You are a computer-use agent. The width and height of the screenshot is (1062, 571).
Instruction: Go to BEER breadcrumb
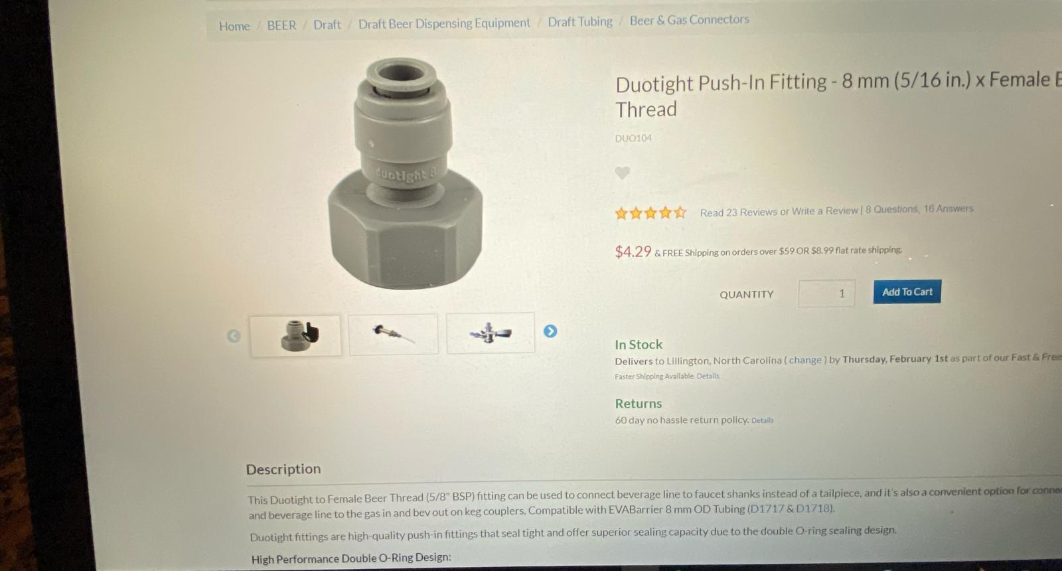281,26
